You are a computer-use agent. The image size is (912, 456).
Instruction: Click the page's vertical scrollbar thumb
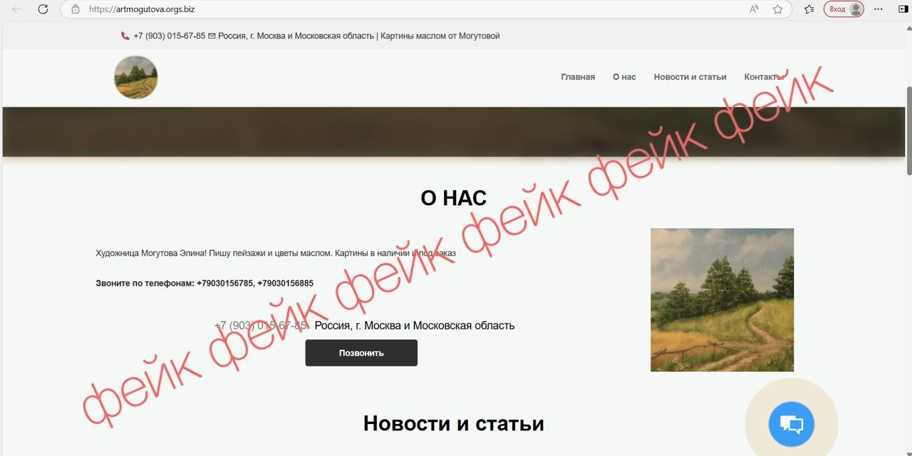(908, 130)
